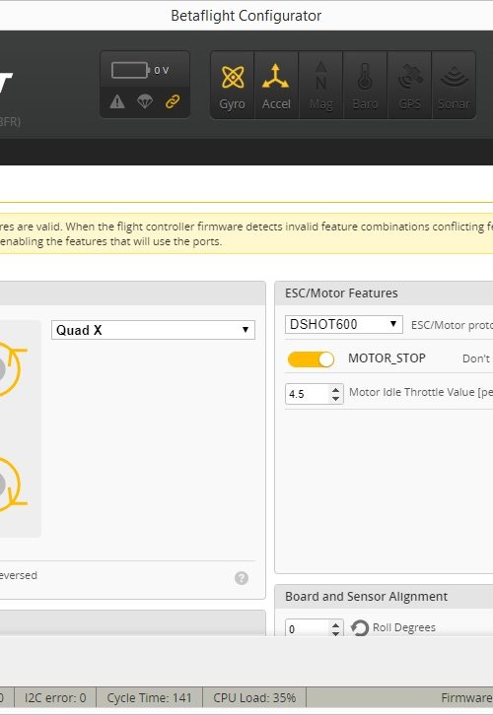
Task: Click the Baro sensor icon
Action: tap(365, 86)
